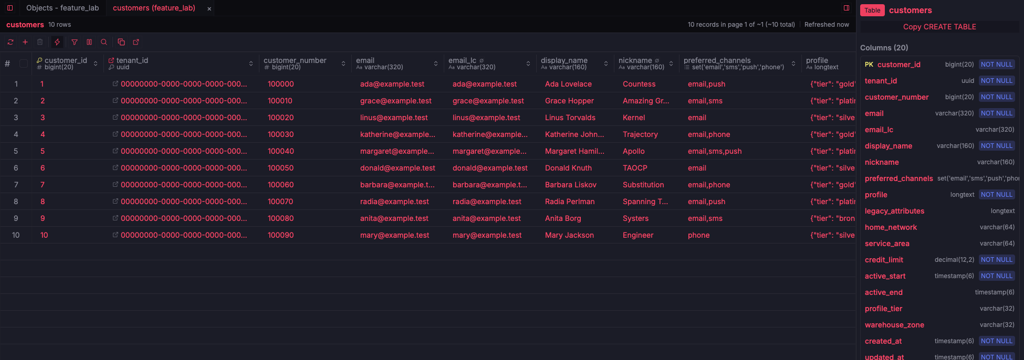Image resolution: width=1024 pixels, height=360 pixels.
Task: Click the Table badge in side panel
Action: click(x=872, y=10)
